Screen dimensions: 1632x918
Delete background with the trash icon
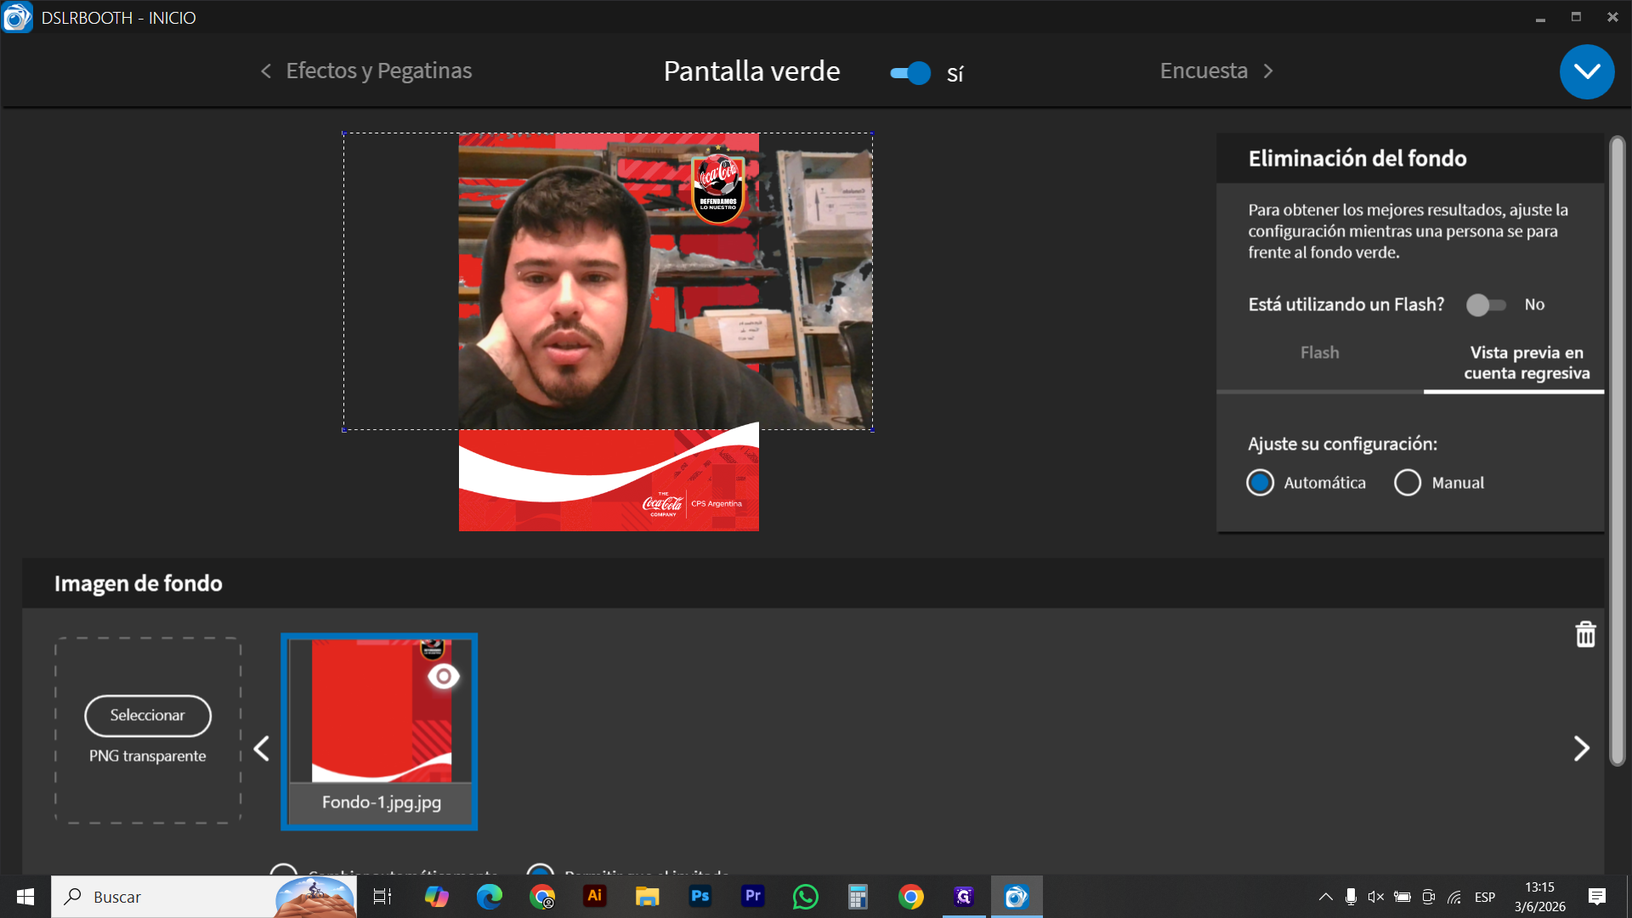(1585, 634)
